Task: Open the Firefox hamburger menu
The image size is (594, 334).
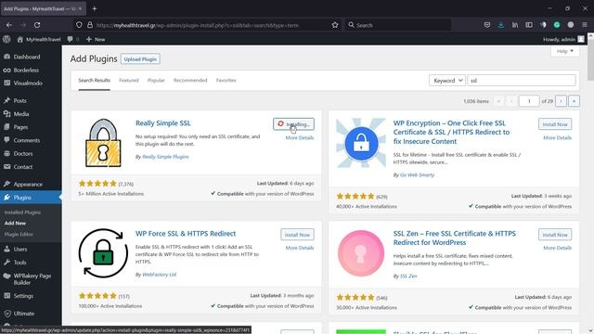Action: tap(585, 25)
